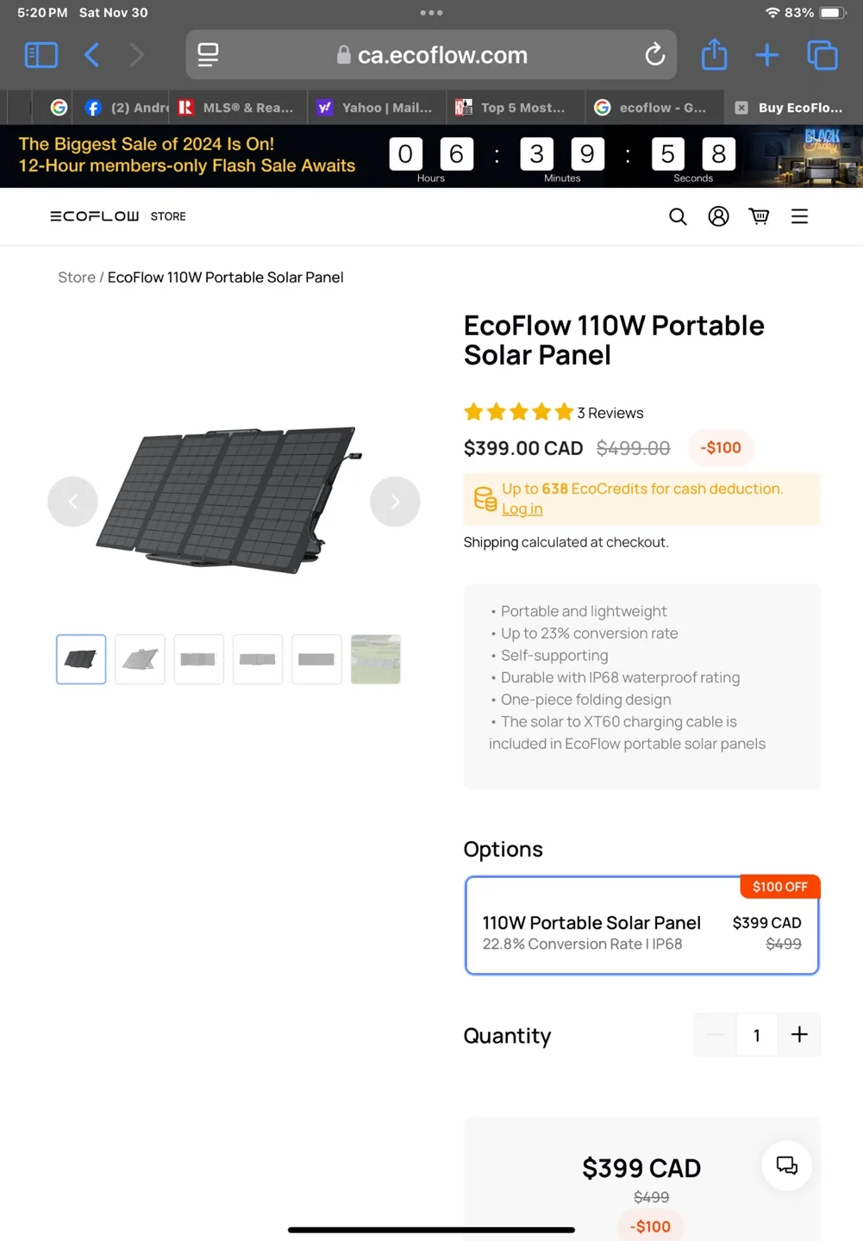863x1241 pixels.
Task: Select the second product thumbnail
Action: 140,659
